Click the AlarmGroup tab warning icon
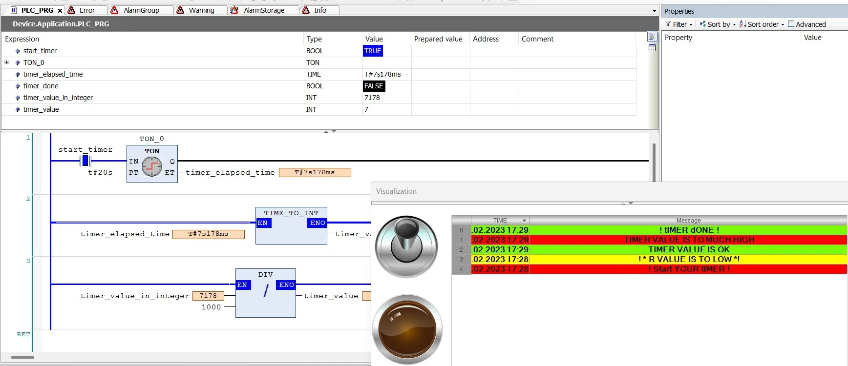Image resolution: width=848 pixels, height=366 pixels. pos(115,10)
